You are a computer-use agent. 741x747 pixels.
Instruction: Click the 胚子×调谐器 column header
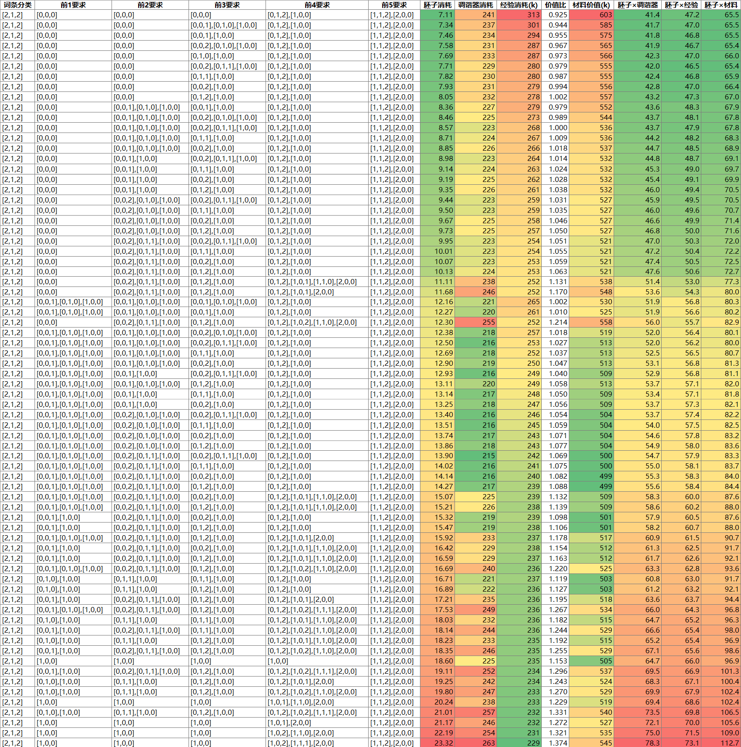pos(637,5)
